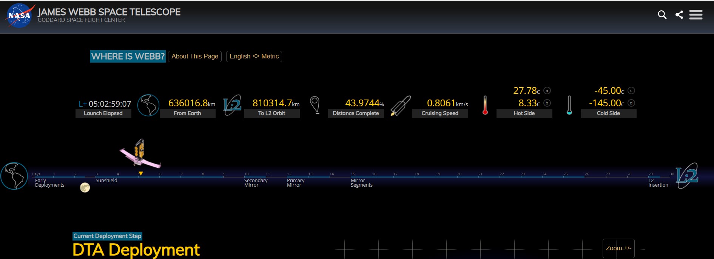Click the Moon icon below timeline

[x=85, y=187]
